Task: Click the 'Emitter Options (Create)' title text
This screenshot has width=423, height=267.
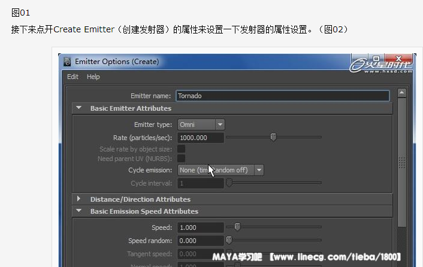Action: 117,62
